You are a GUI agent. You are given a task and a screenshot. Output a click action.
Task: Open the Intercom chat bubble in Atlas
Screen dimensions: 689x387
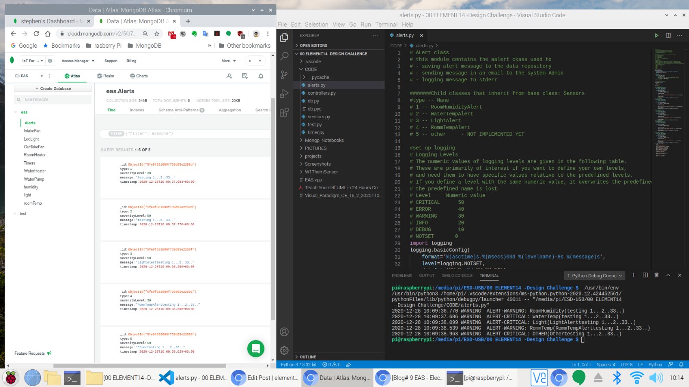tap(256, 349)
